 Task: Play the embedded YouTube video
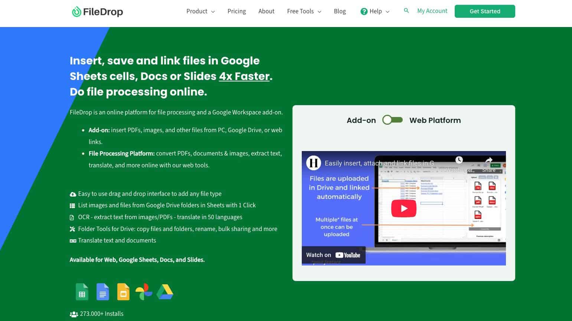(x=403, y=208)
